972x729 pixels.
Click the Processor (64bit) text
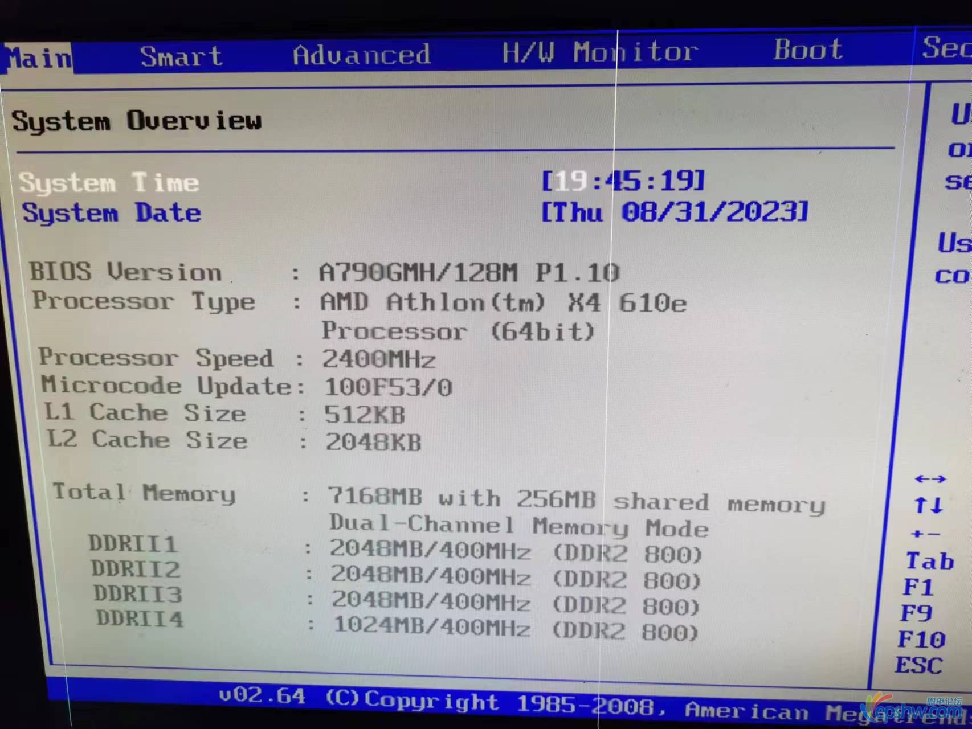tap(458, 331)
